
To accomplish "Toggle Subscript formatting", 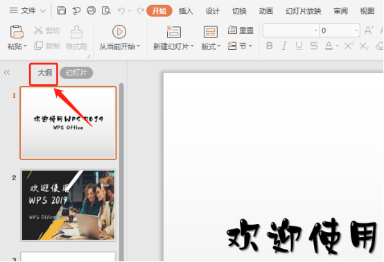I will 364,46.
